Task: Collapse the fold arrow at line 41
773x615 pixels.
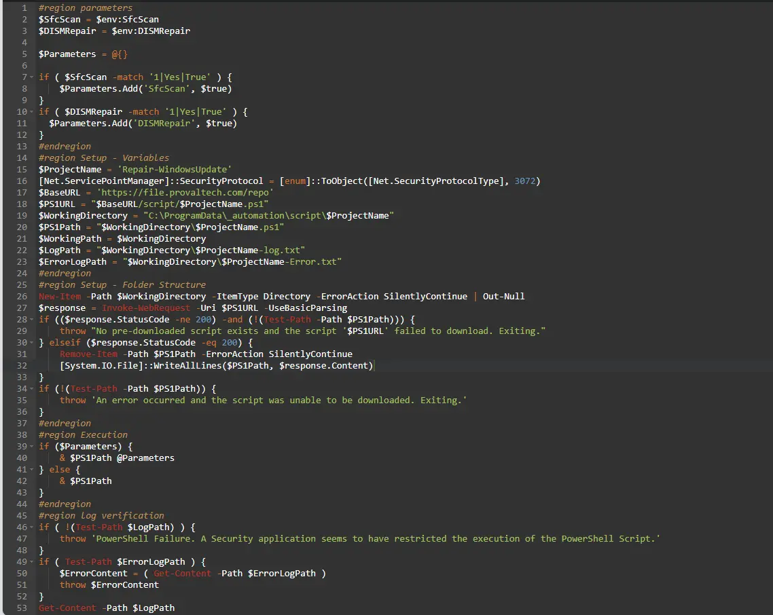Action: coord(31,470)
